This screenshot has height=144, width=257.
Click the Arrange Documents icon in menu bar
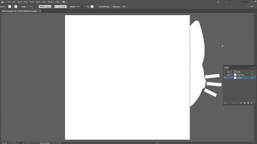(x=63, y=2)
